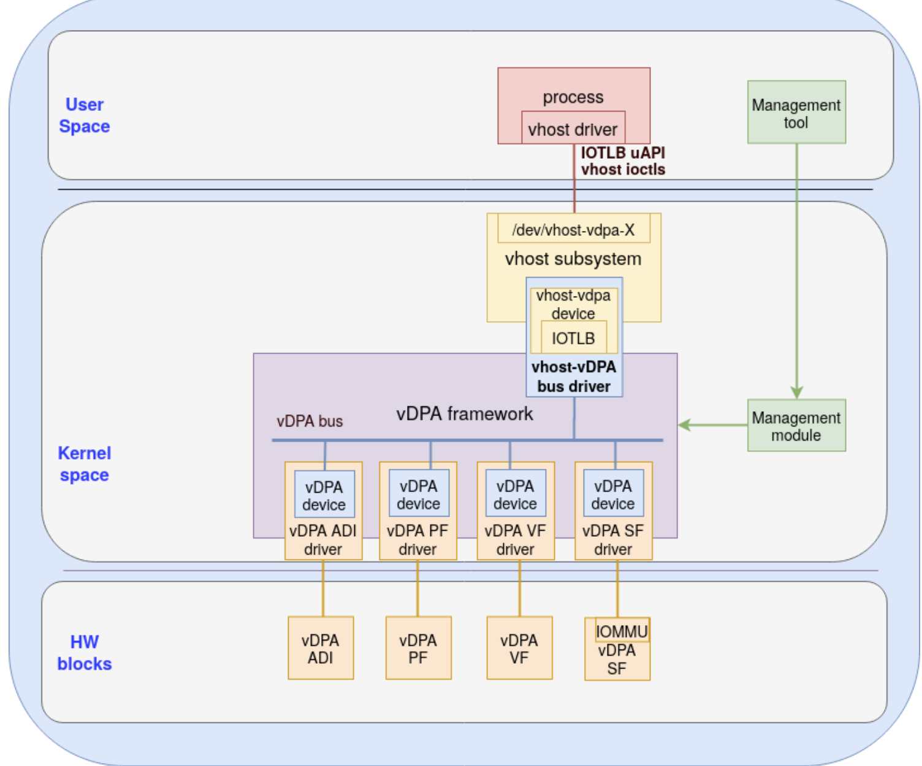Select the Management tool box

click(795, 112)
